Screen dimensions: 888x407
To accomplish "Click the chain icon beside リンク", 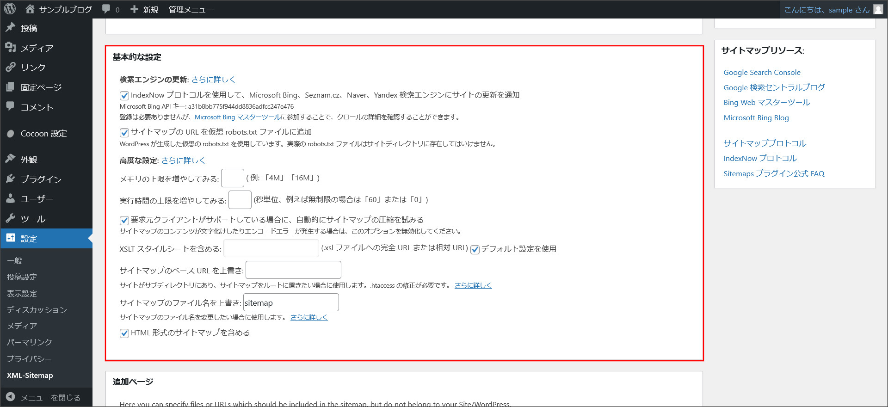I will point(10,67).
